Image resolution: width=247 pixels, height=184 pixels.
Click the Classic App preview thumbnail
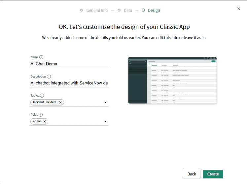tap(172, 80)
